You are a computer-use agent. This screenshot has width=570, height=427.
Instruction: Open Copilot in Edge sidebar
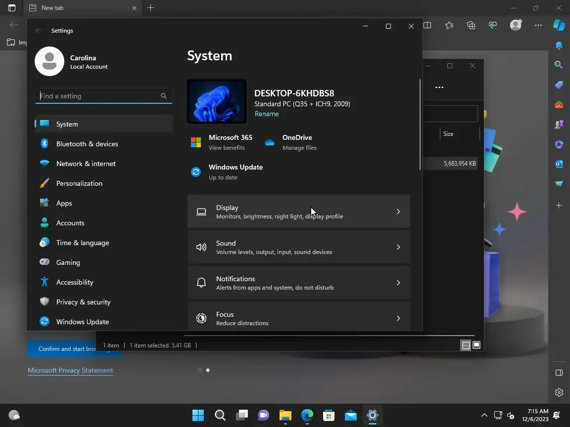coord(559,25)
